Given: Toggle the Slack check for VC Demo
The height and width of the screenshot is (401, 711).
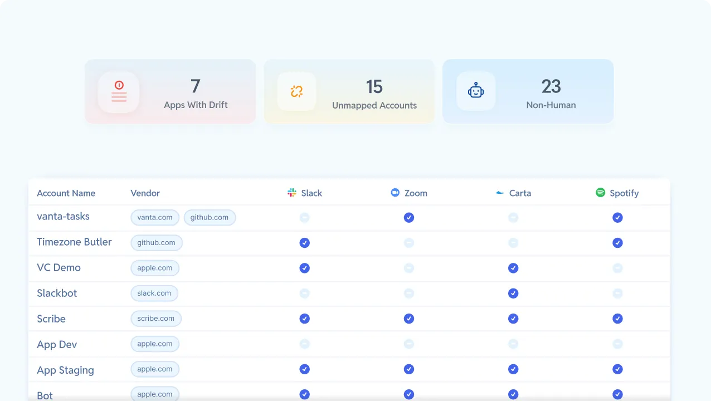Looking at the screenshot, I should click(x=304, y=268).
